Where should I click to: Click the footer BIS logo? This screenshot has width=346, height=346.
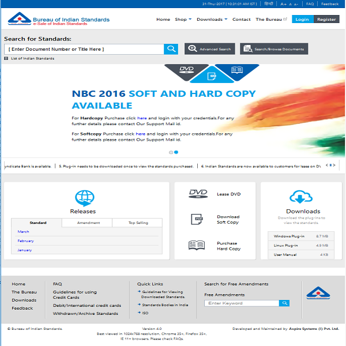[318, 293]
